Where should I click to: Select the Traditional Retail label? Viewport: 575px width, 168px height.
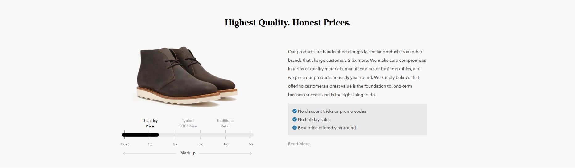pos(225,123)
